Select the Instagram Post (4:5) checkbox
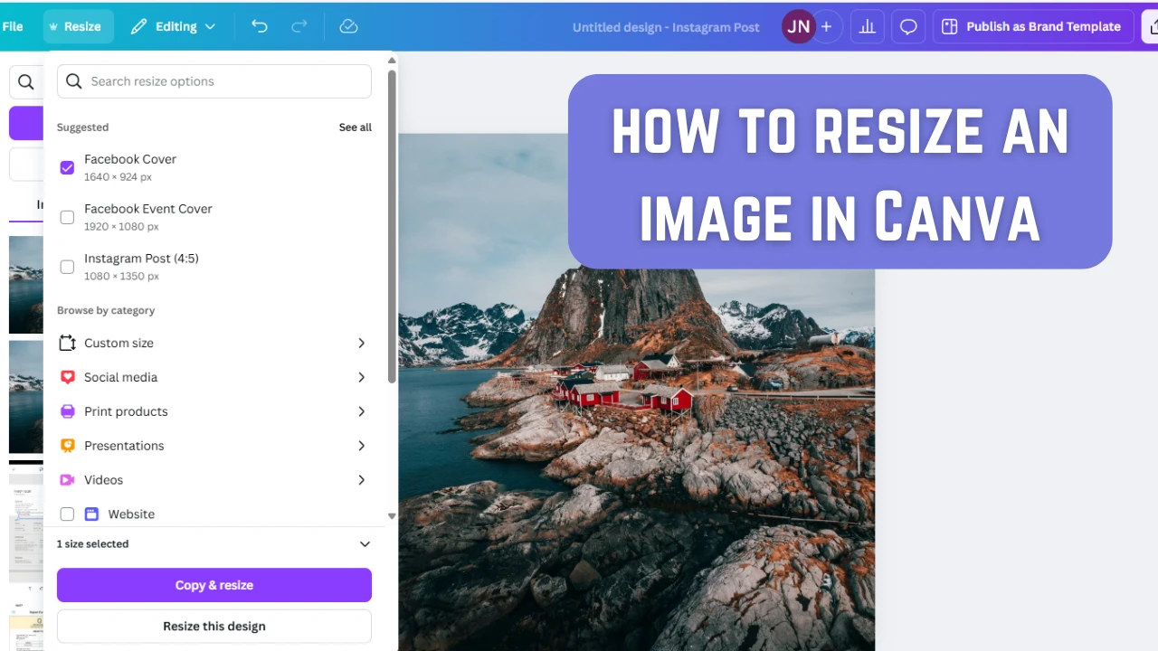 (67, 267)
